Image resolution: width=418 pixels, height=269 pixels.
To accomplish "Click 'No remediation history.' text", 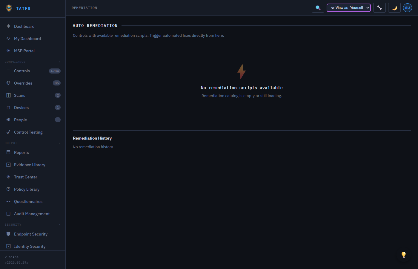I will [x=93, y=147].
